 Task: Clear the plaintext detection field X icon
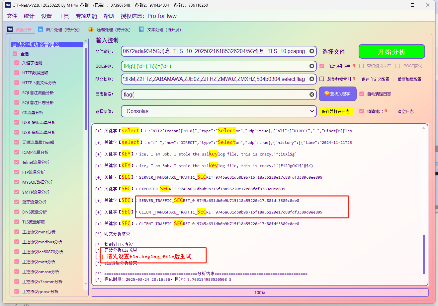311,79
